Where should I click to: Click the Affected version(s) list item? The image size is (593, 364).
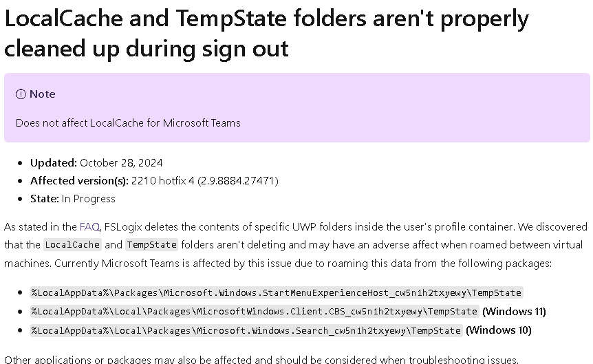(x=154, y=181)
